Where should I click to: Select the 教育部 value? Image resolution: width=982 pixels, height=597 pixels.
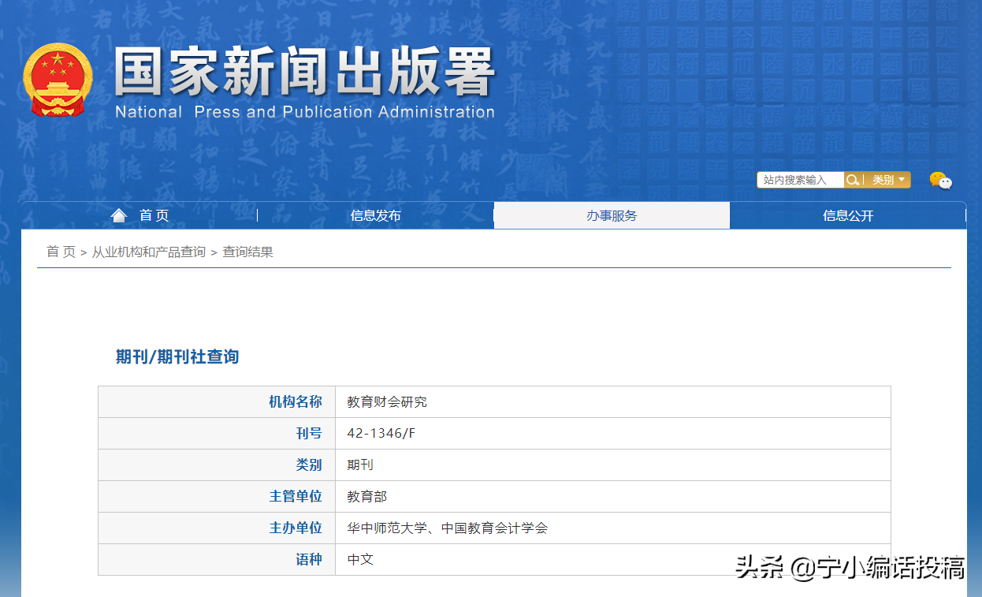[367, 497]
